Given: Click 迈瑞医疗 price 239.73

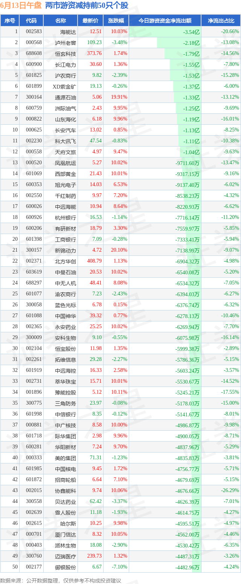Looking at the screenshot, I should (x=95, y=556).
